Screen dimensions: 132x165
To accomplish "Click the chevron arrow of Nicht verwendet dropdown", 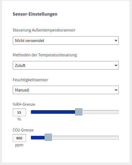I will pyautogui.click(x=116, y=40).
